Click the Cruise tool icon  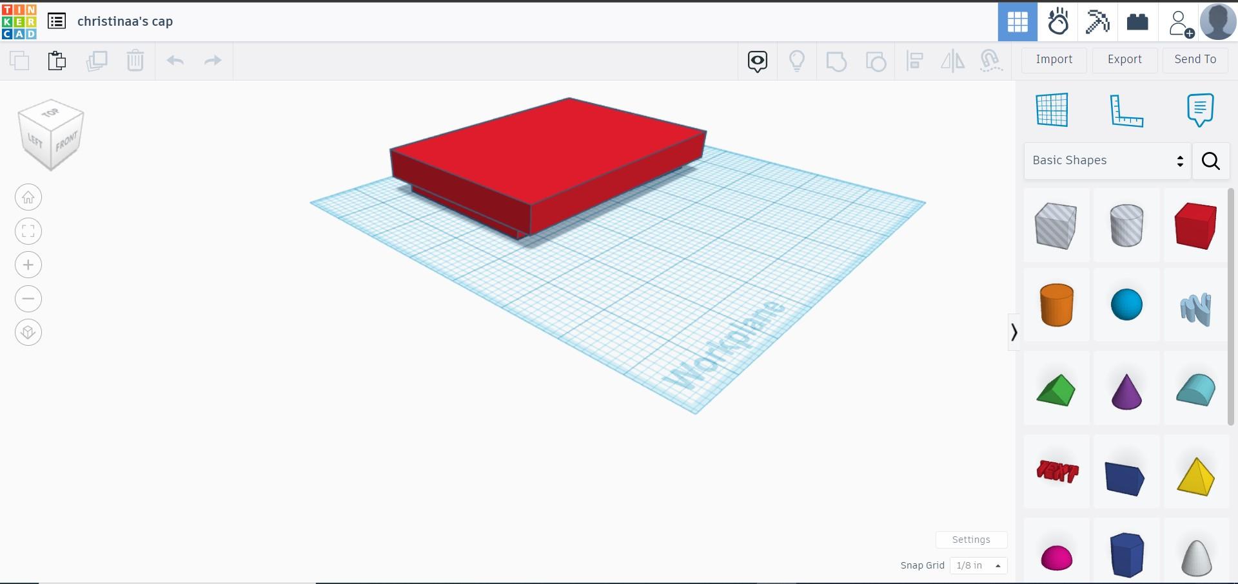click(x=991, y=61)
